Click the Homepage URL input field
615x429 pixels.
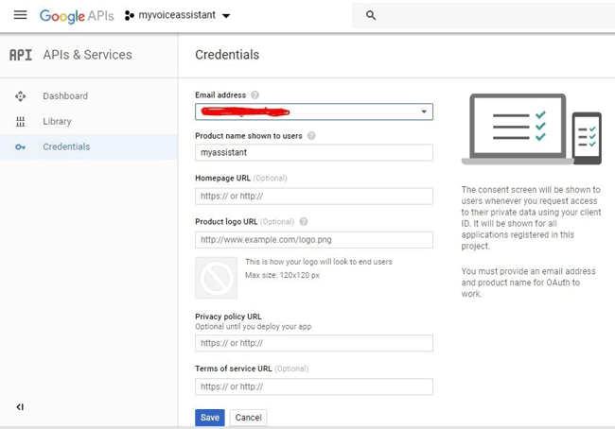(314, 197)
